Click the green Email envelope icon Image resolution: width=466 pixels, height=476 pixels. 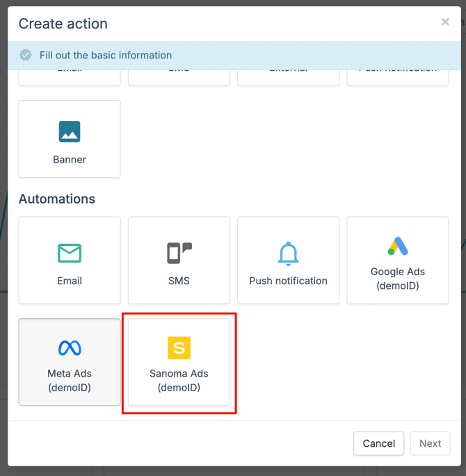point(70,253)
